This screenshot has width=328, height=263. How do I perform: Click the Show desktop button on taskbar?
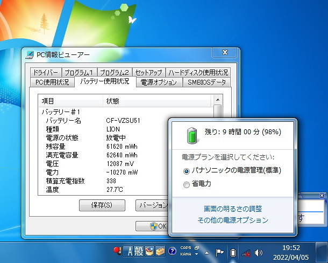[322, 252]
